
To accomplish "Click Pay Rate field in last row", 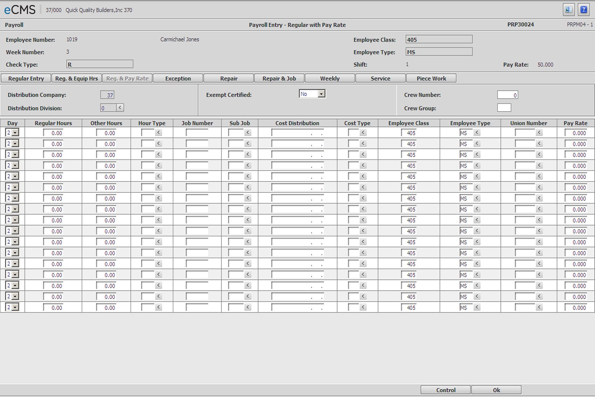I will 576,307.
